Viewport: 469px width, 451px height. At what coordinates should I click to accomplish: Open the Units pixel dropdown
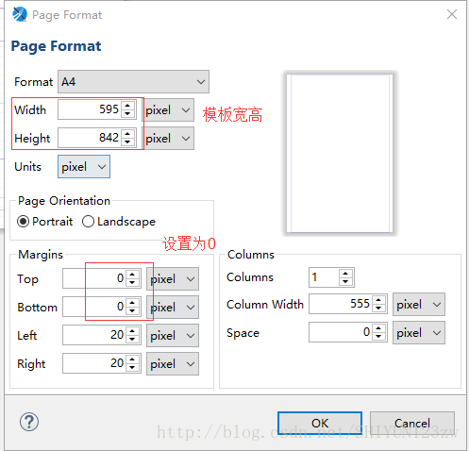tap(84, 167)
